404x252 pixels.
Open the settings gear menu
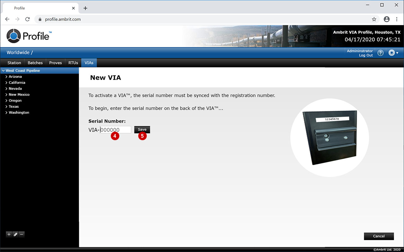click(x=393, y=53)
